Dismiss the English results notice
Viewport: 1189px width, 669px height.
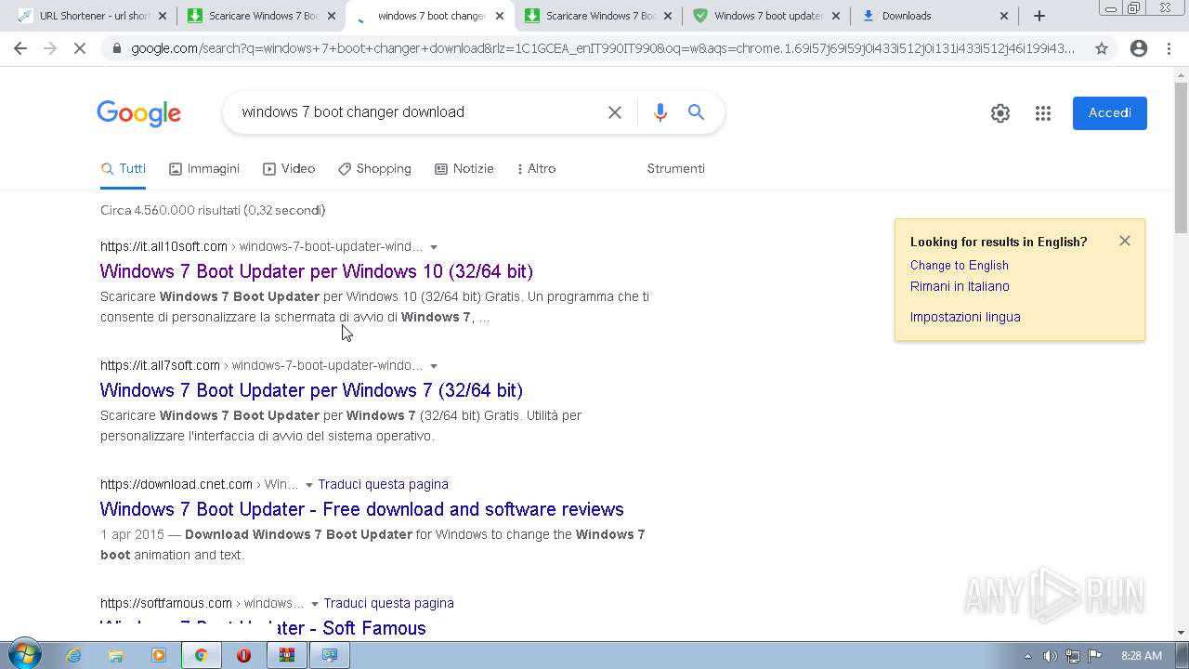point(1125,241)
